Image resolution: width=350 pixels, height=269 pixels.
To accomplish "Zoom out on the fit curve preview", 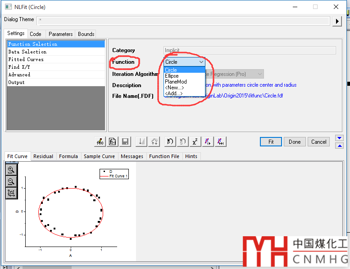I will click(11, 181).
